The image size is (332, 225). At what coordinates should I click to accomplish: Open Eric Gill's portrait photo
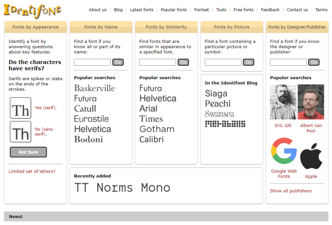[283, 102]
